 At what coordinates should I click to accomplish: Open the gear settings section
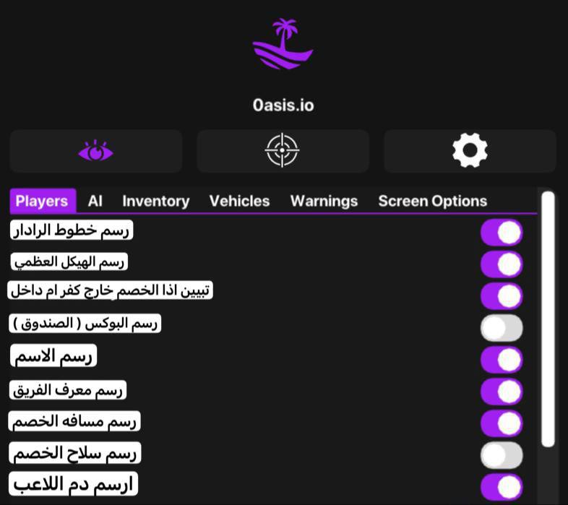click(x=470, y=152)
